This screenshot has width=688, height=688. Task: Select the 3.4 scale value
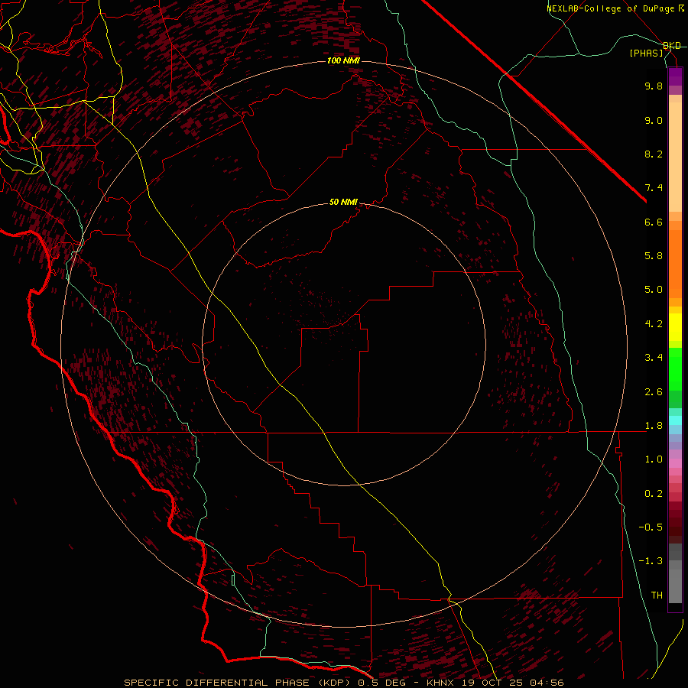click(x=654, y=358)
